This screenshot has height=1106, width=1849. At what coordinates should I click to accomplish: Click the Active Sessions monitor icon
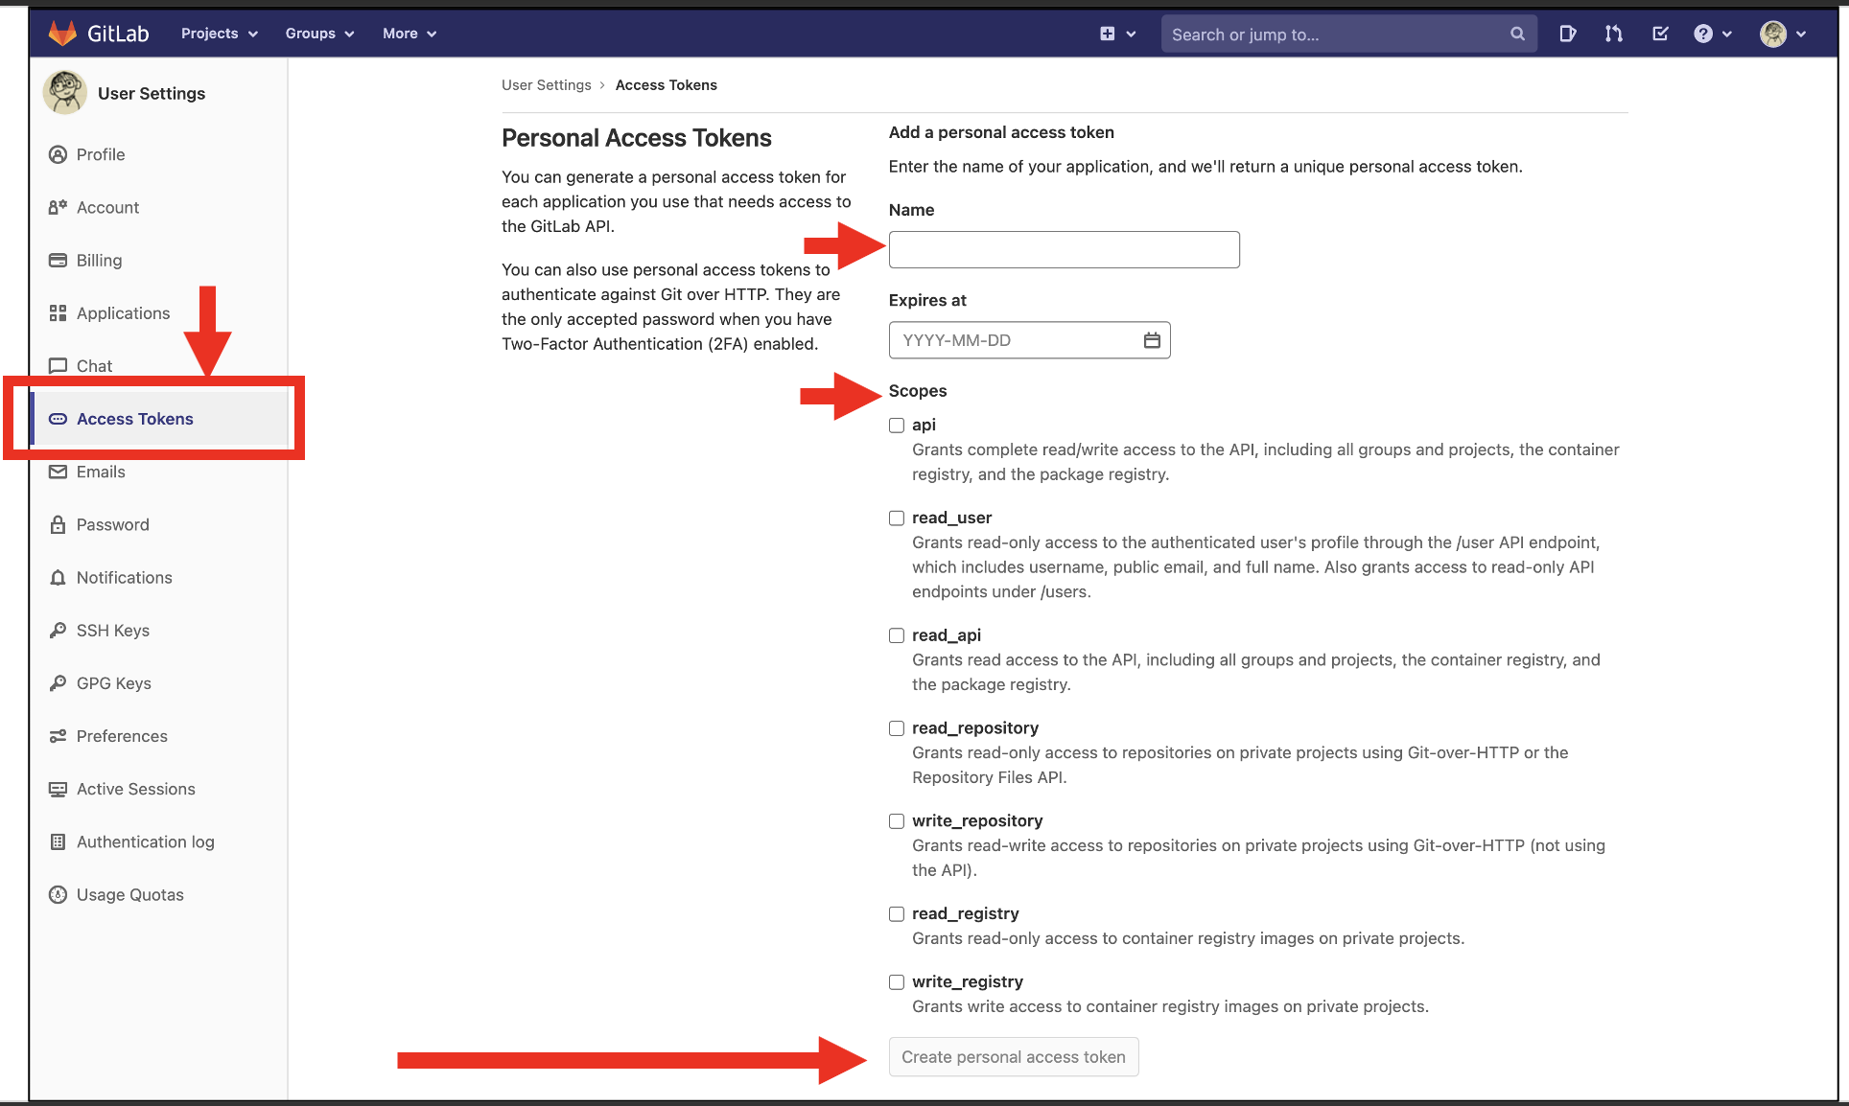pyautogui.click(x=58, y=789)
